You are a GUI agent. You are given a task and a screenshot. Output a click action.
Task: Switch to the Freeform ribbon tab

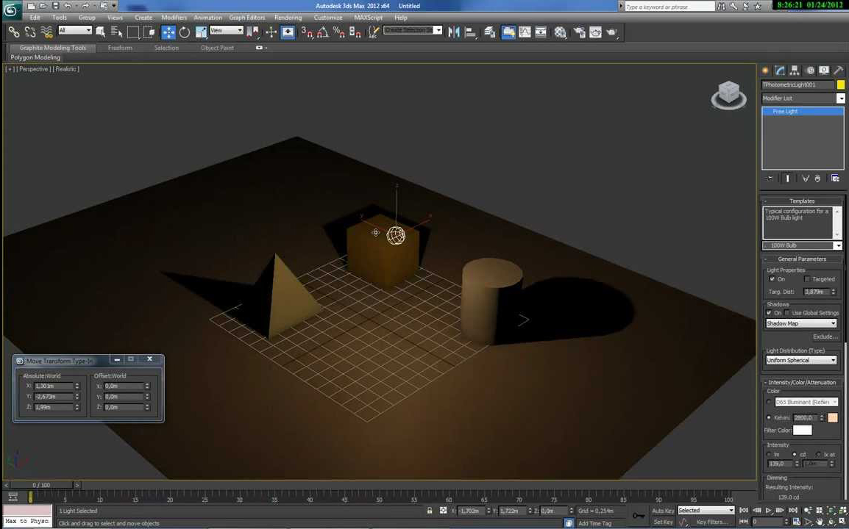120,48
